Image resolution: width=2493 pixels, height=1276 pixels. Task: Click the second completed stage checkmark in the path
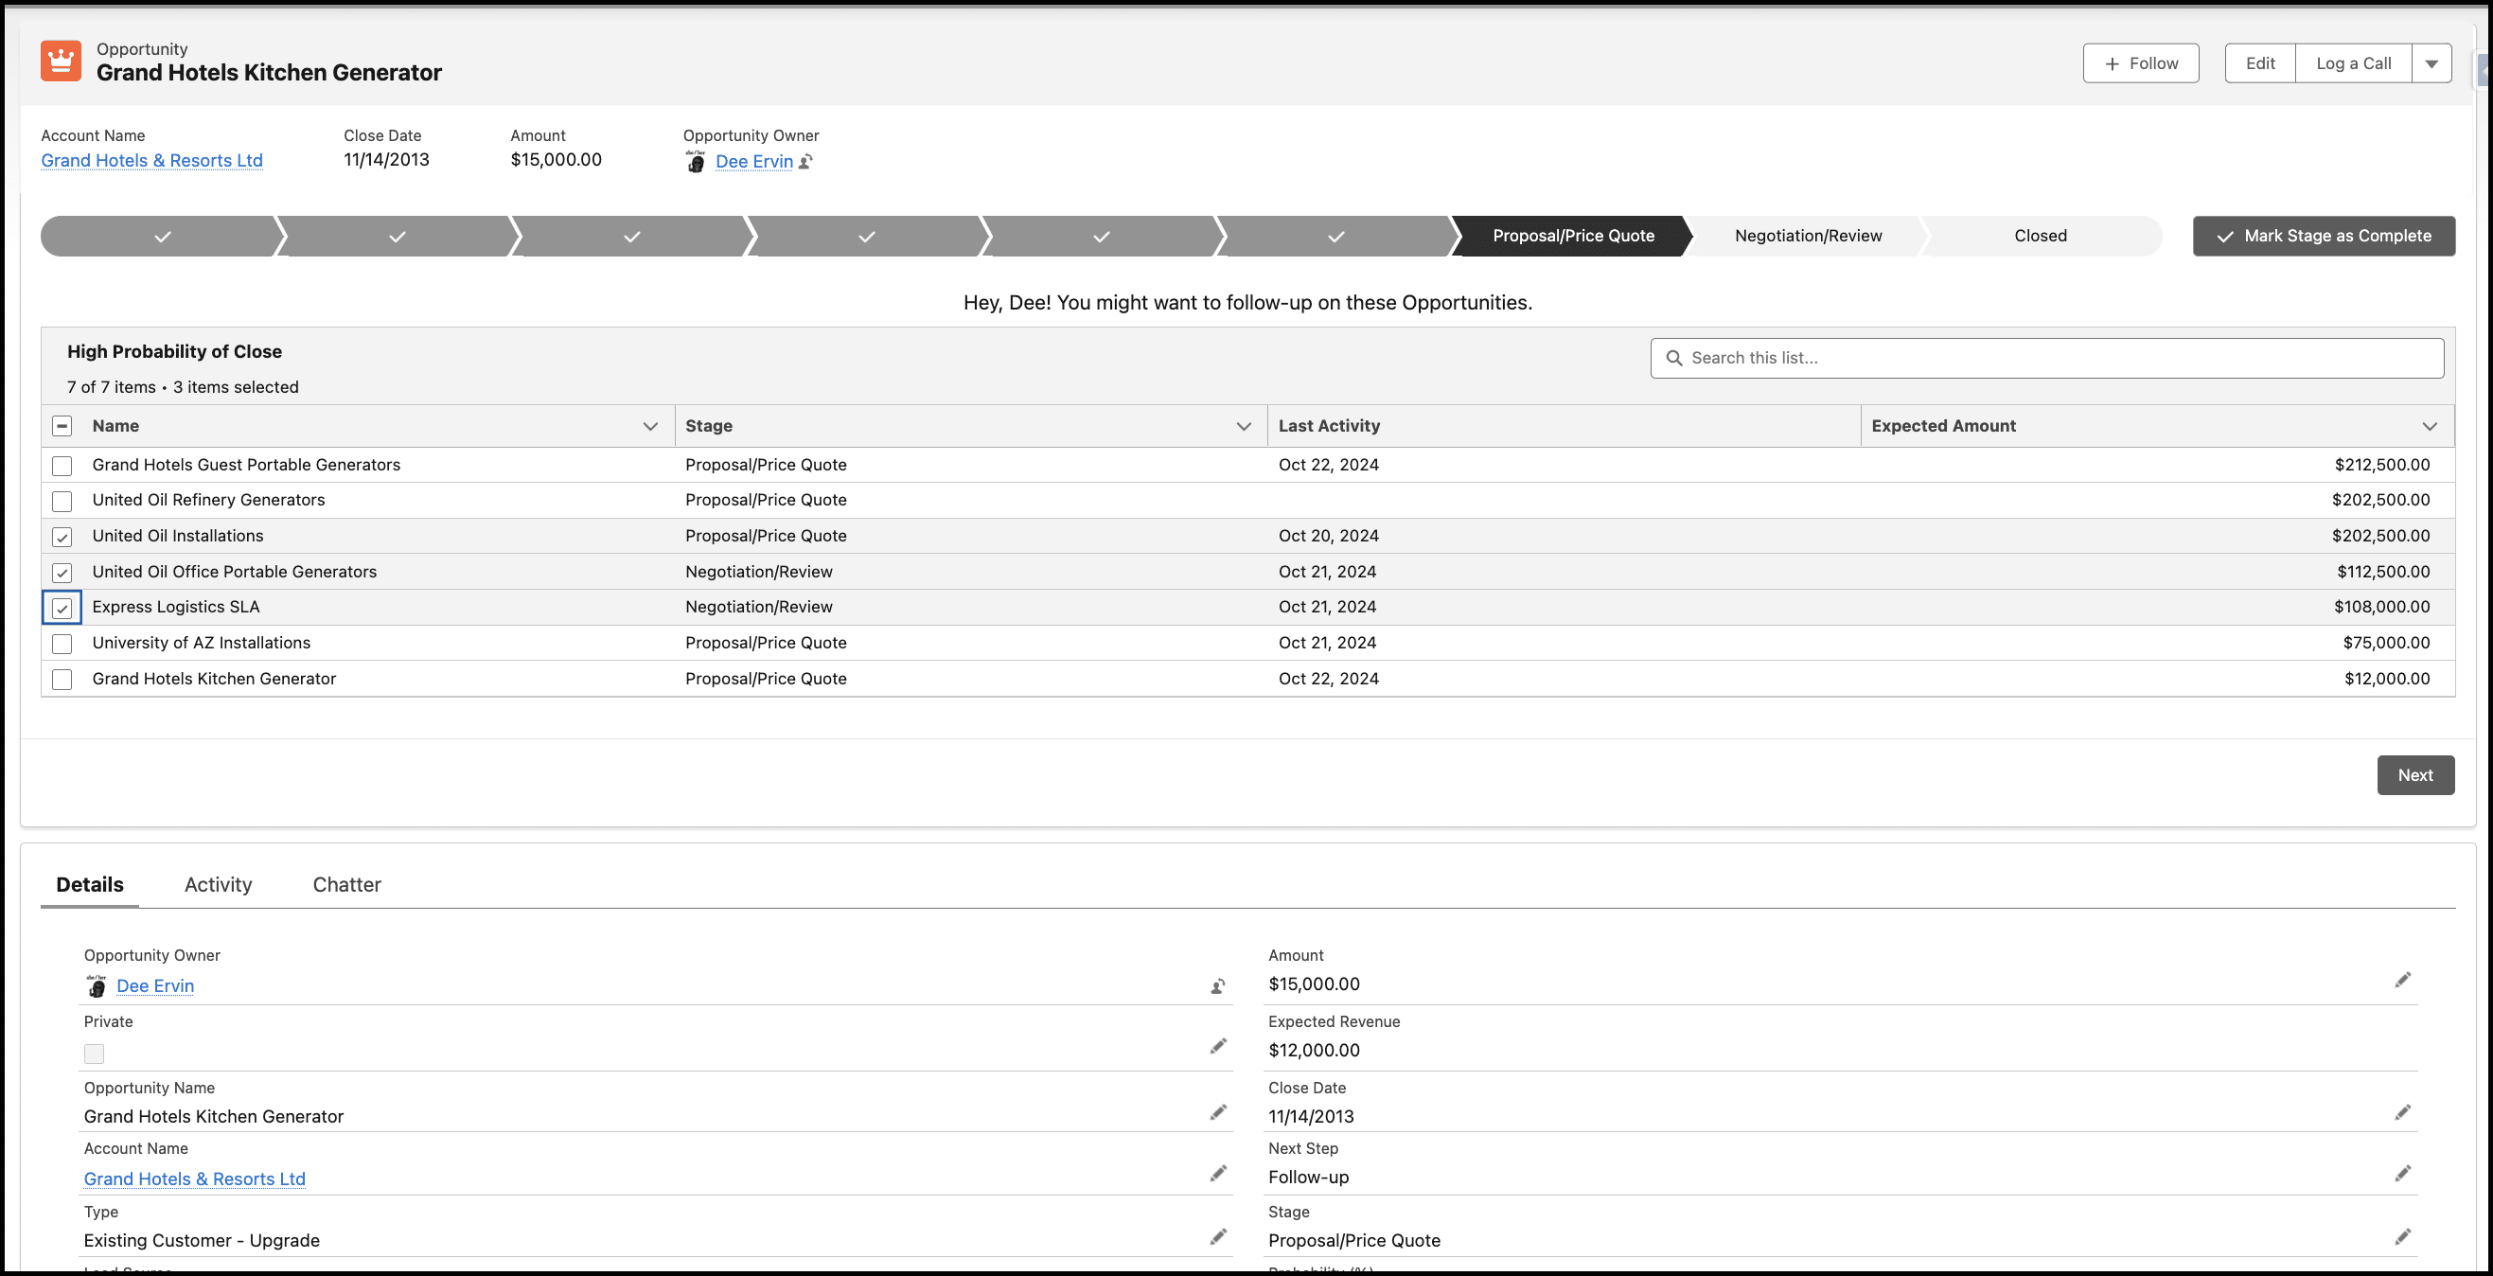click(397, 237)
